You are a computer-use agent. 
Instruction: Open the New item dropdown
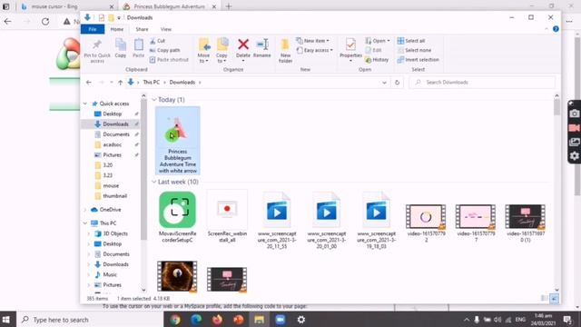click(313, 41)
